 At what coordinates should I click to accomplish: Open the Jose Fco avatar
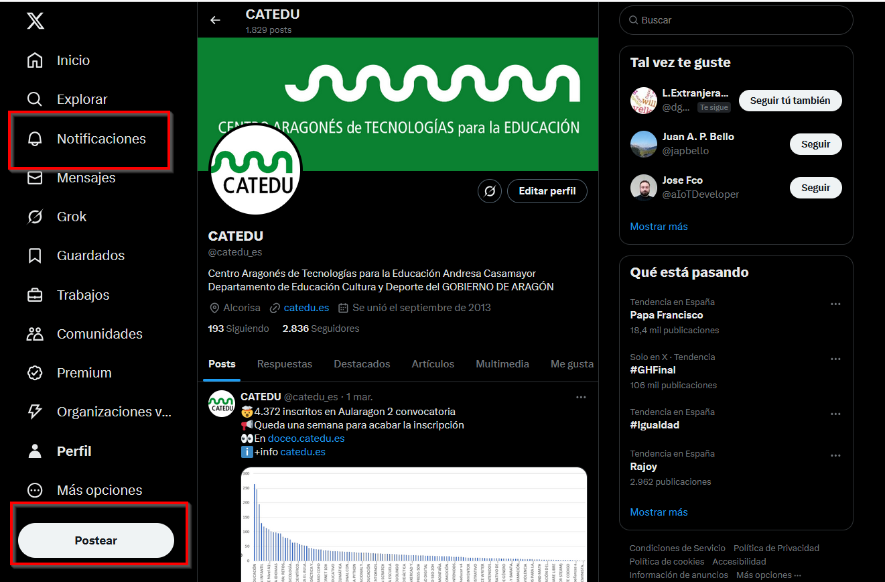[644, 188]
